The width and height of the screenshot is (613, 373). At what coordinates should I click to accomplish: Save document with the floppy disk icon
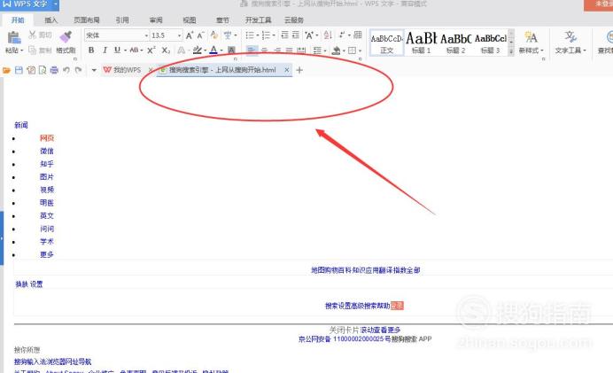(x=19, y=70)
